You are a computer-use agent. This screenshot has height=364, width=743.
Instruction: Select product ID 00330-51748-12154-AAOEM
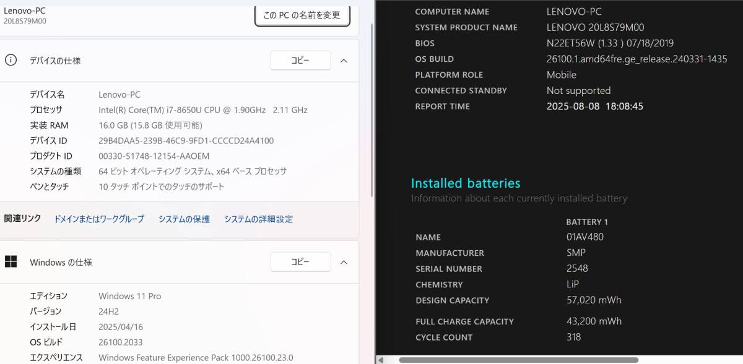point(154,156)
